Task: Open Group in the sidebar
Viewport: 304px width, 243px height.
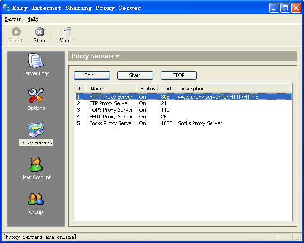Action: pos(36,203)
